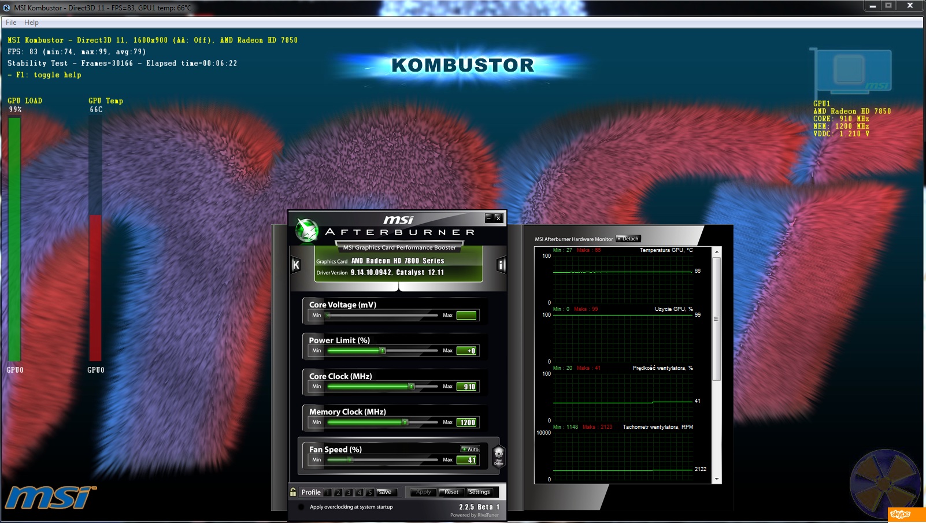The height and width of the screenshot is (523, 926).
Task: Select profile slot 3
Action: (349, 492)
